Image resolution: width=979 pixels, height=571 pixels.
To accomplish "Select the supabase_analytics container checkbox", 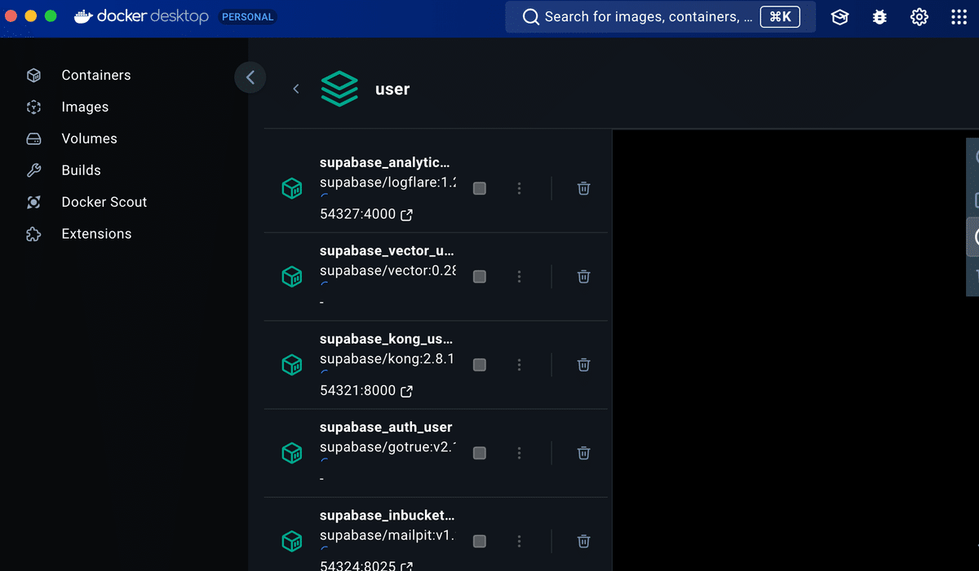I will (479, 188).
